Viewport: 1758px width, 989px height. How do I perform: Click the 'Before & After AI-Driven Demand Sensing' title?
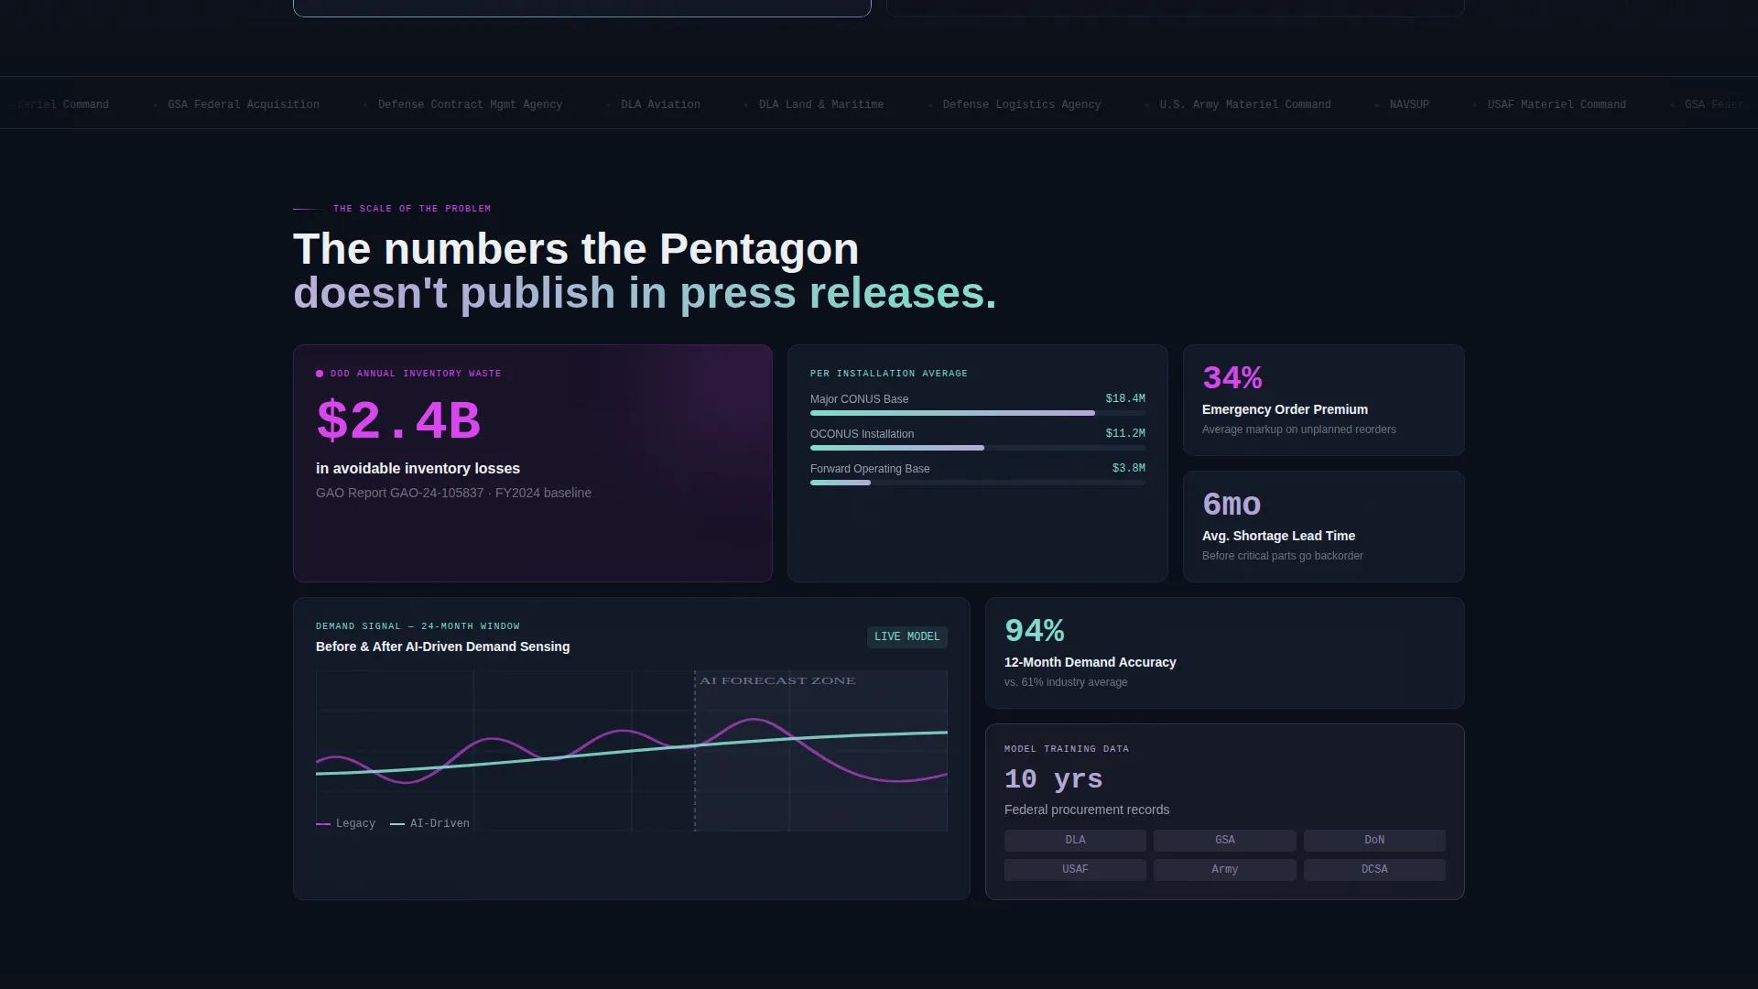coord(442,647)
